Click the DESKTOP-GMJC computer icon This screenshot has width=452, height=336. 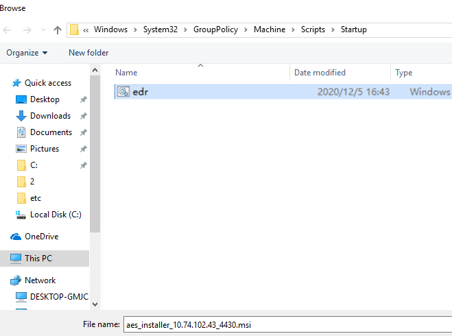[21, 297]
